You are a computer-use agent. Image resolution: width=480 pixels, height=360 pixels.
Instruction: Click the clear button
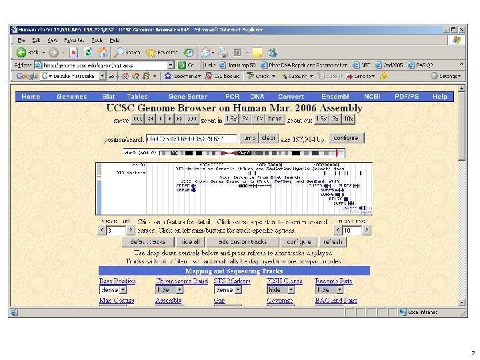pyautogui.click(x=269, y=138)
